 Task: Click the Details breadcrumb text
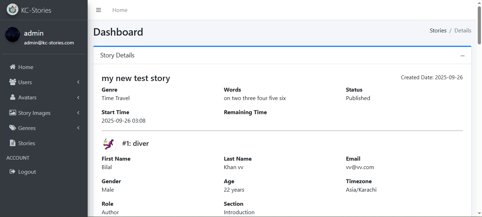tap(463, 31)
